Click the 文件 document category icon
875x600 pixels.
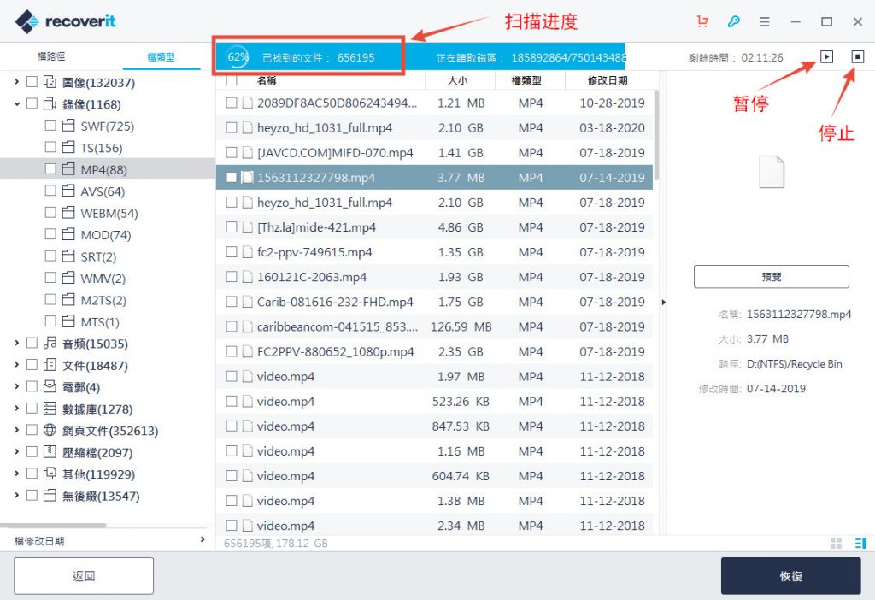point(50,365)
